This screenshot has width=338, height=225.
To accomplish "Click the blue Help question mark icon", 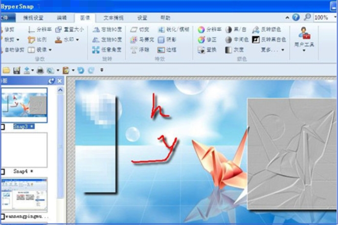I will pos(296,17).
